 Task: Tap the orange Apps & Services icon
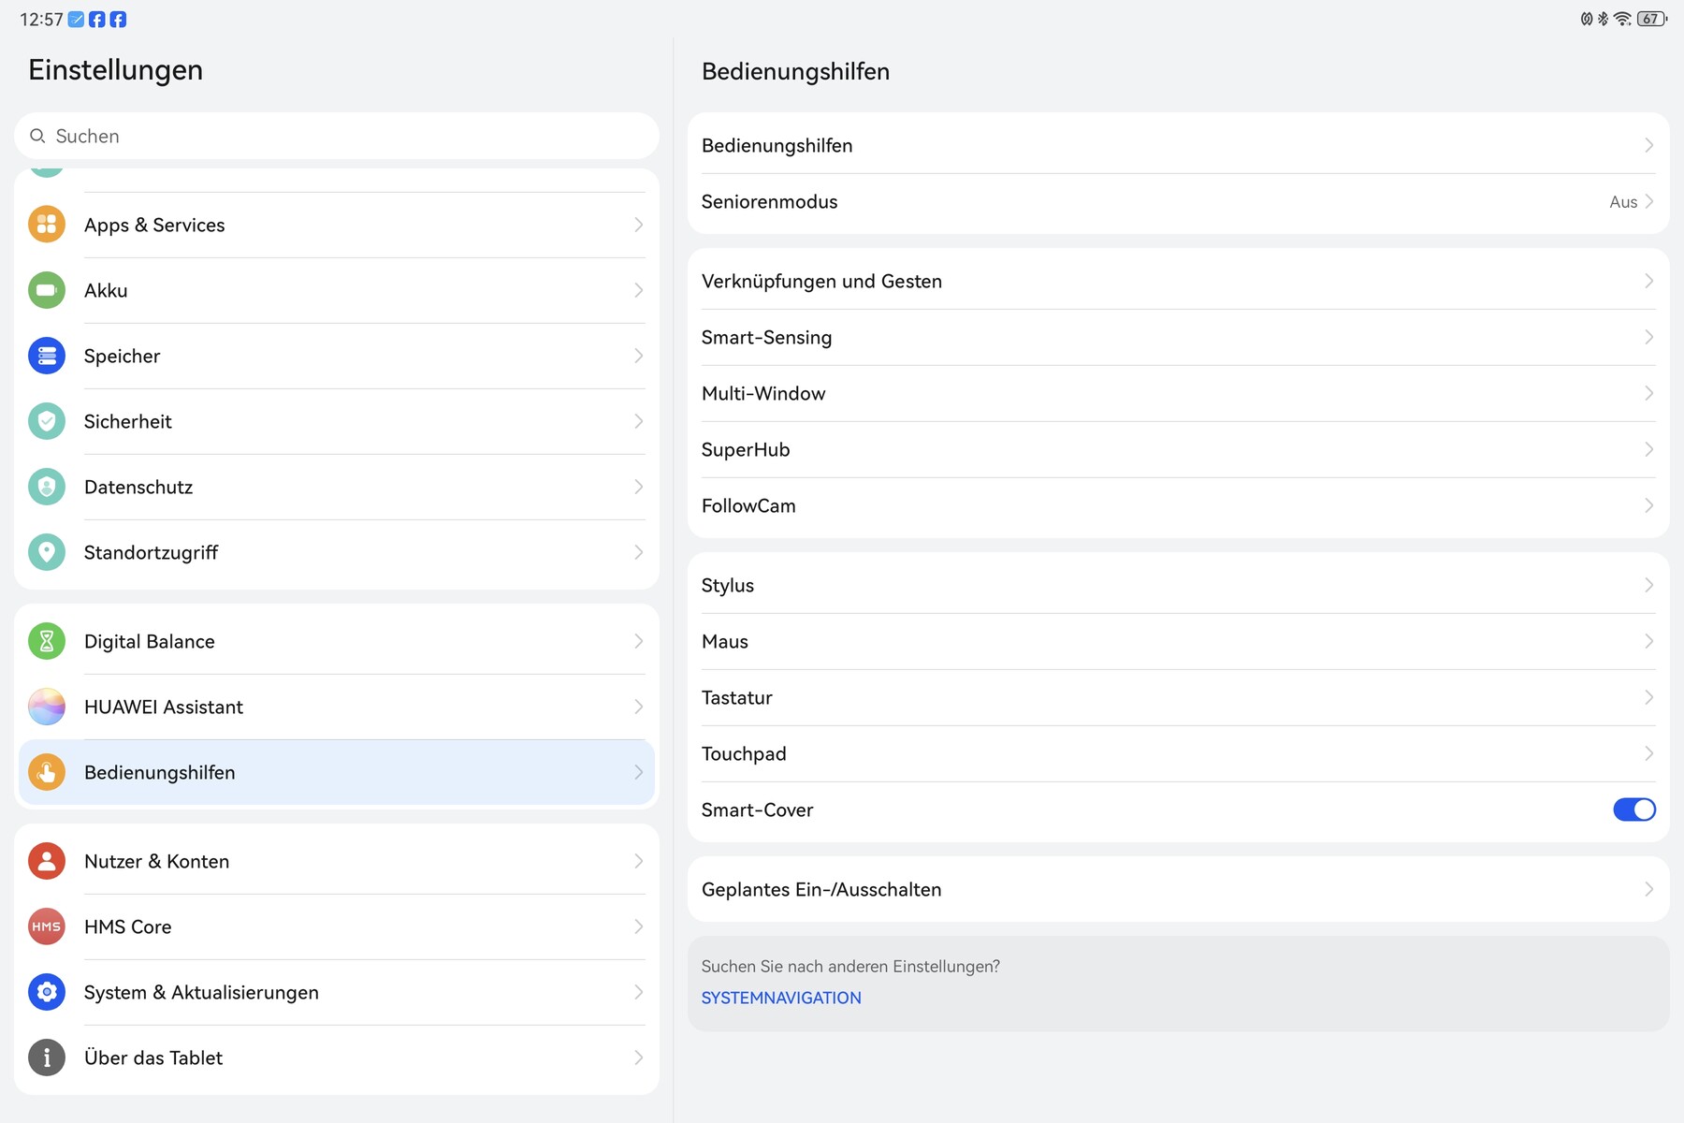[47, 225]
